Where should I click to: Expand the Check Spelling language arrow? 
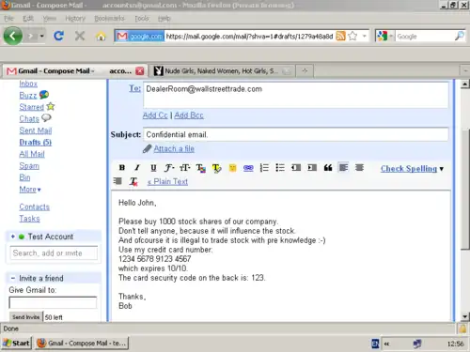point(442,169)
